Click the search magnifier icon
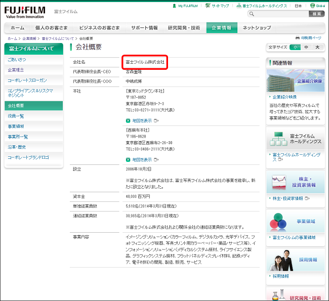Image resolution: width=329 pixels, height=301 pixels. (x=252, y=14)
